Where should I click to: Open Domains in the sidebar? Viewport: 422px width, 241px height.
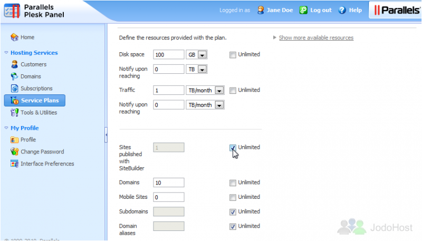31,76
